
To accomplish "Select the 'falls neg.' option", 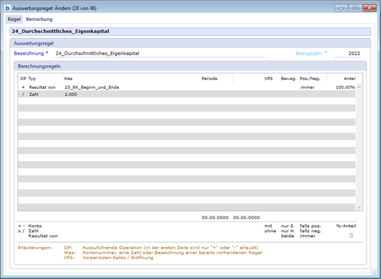I will [x=311, y=230].
